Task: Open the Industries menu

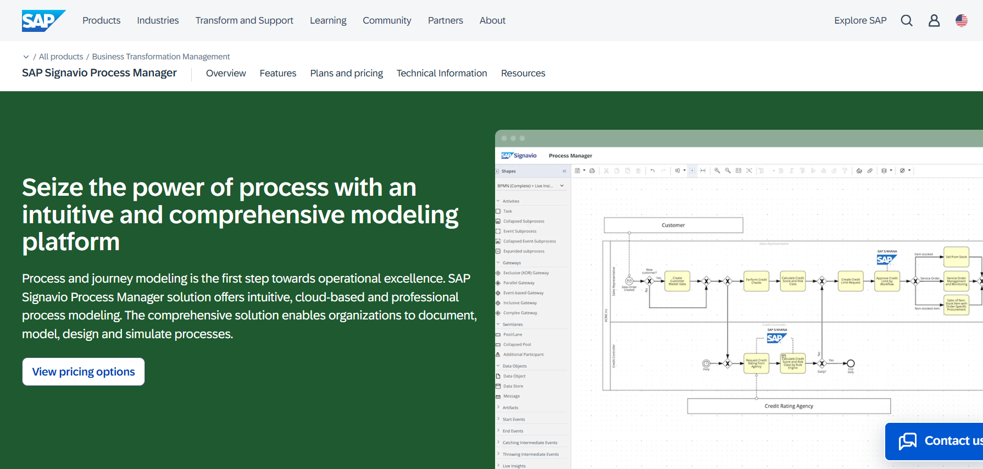Action: [158, 20]
